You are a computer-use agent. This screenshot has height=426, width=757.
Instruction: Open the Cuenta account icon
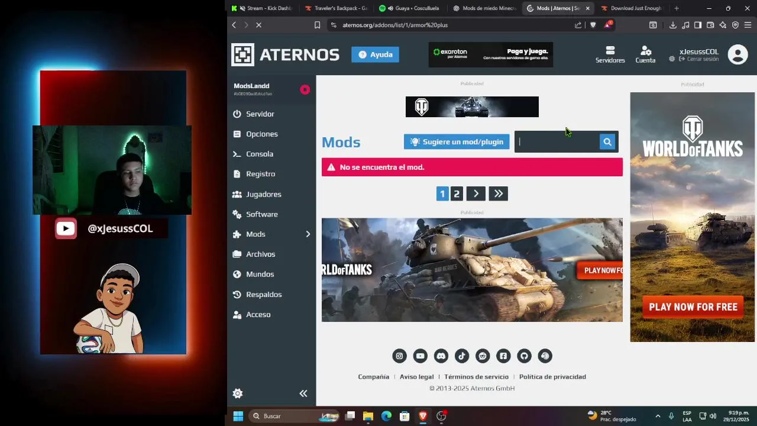pos(645,54)
